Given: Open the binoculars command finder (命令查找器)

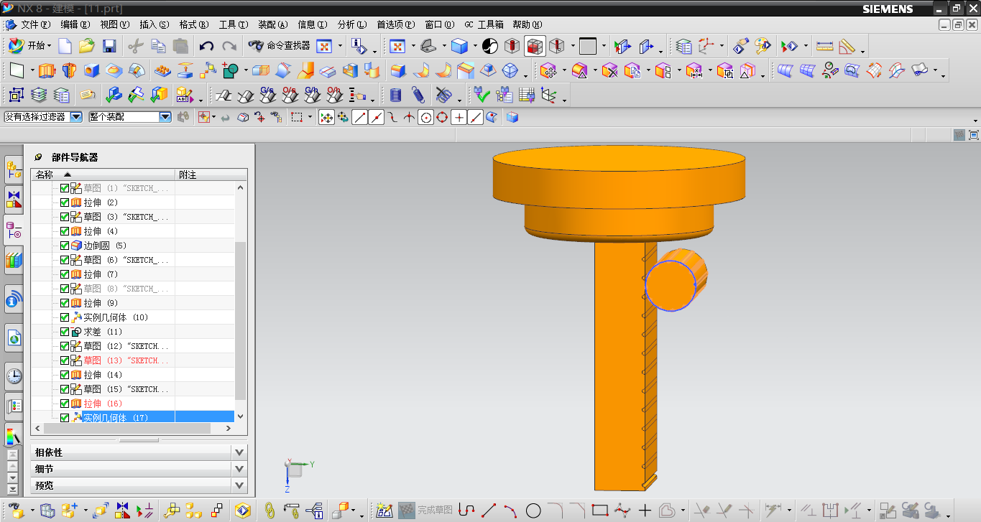Looking at the screenshot, I should coord(280,46).
